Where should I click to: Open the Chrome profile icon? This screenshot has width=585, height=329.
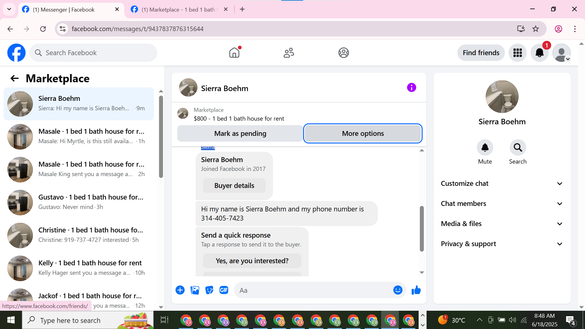point(558,29)
